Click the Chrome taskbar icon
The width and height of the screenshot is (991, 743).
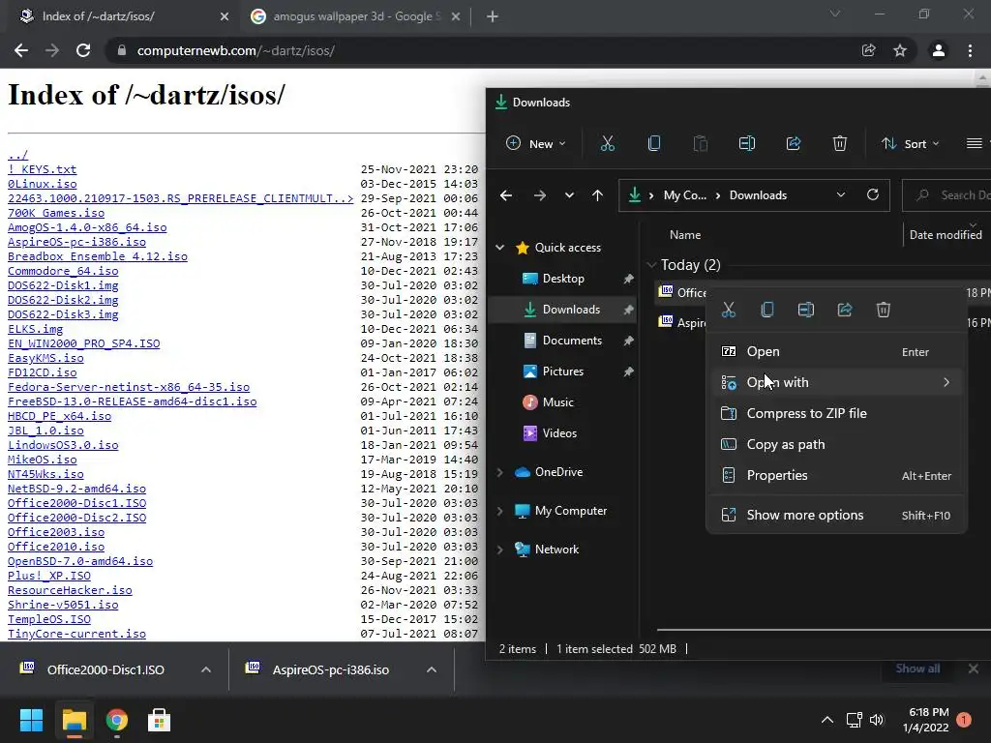click(x=117, y=720)
